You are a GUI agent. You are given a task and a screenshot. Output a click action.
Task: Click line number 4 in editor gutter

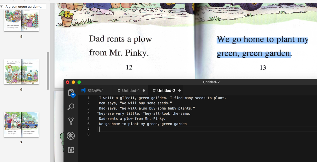pos(88,114)
